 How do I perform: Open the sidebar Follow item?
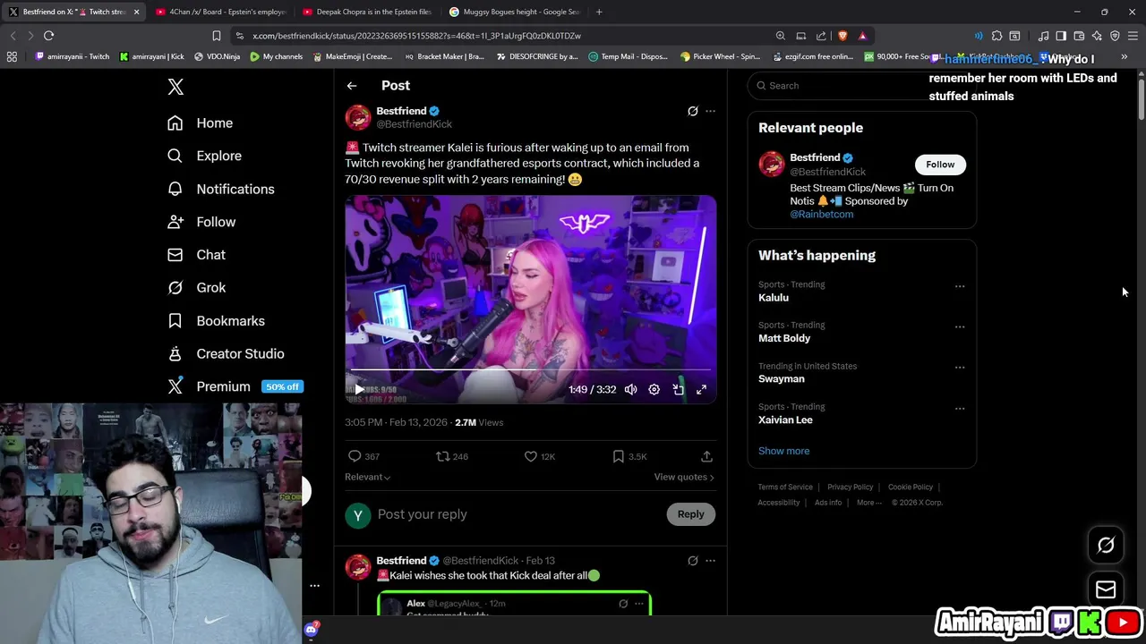click(x=201, y=222)
